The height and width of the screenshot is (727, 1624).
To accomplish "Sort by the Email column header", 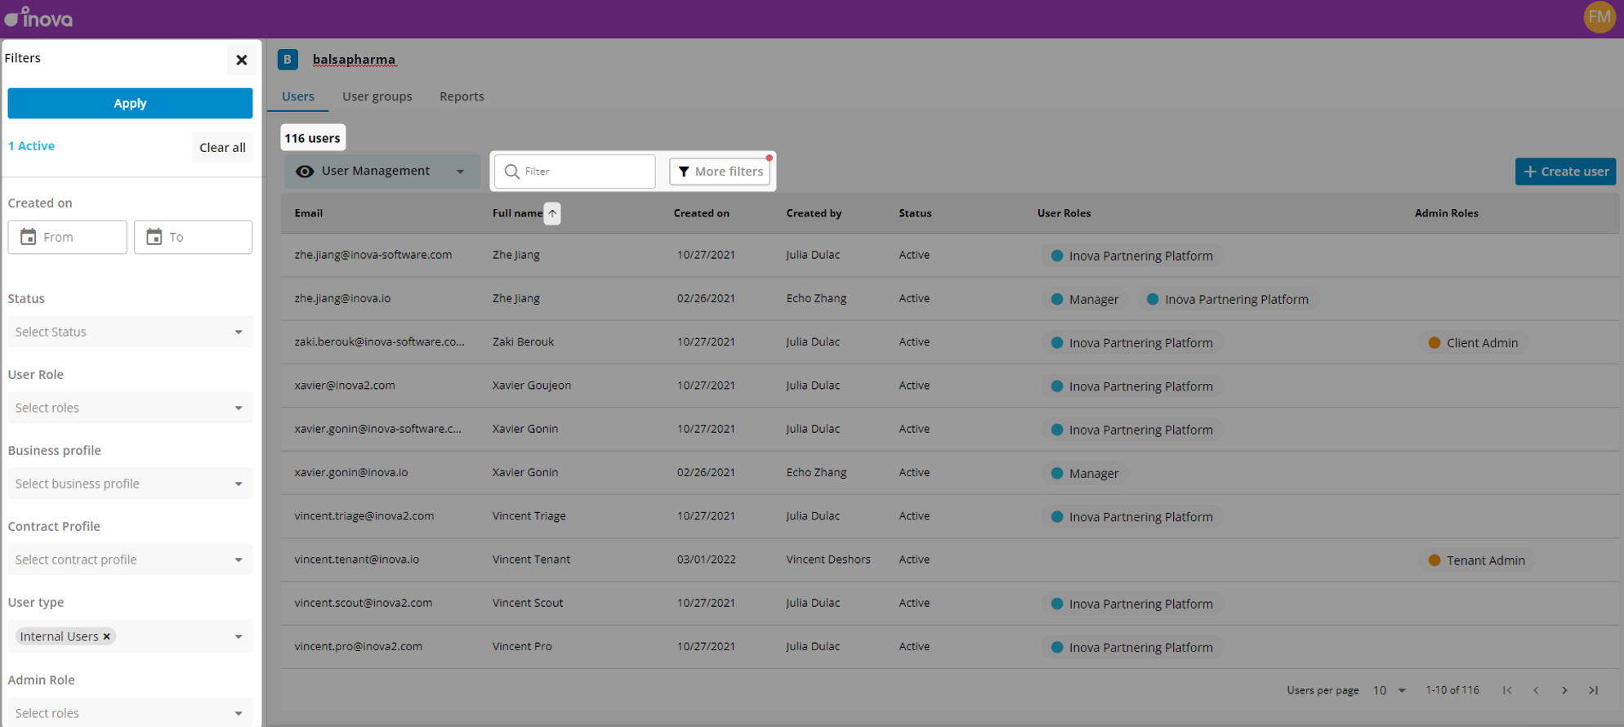I will (309, 213).
